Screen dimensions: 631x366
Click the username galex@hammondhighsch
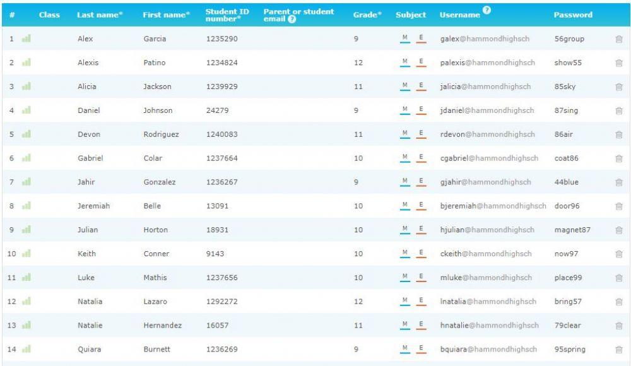coord(485,39)
